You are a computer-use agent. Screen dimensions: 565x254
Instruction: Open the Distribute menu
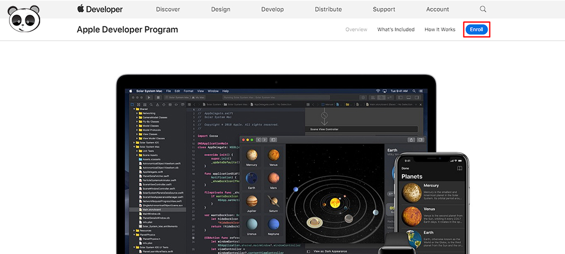pos(328,10)
